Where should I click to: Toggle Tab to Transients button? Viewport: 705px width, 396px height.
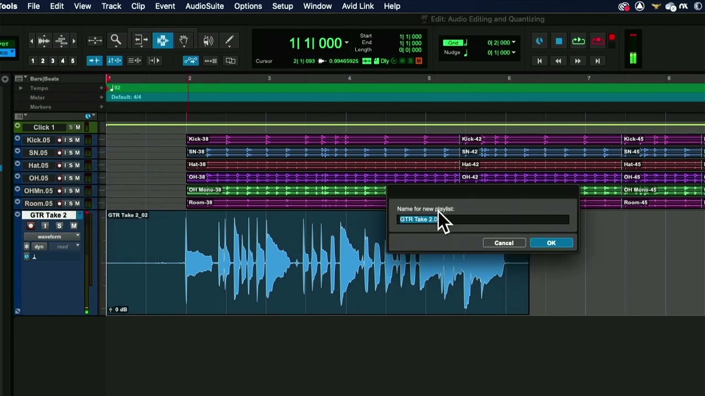[x=94, y=61]
